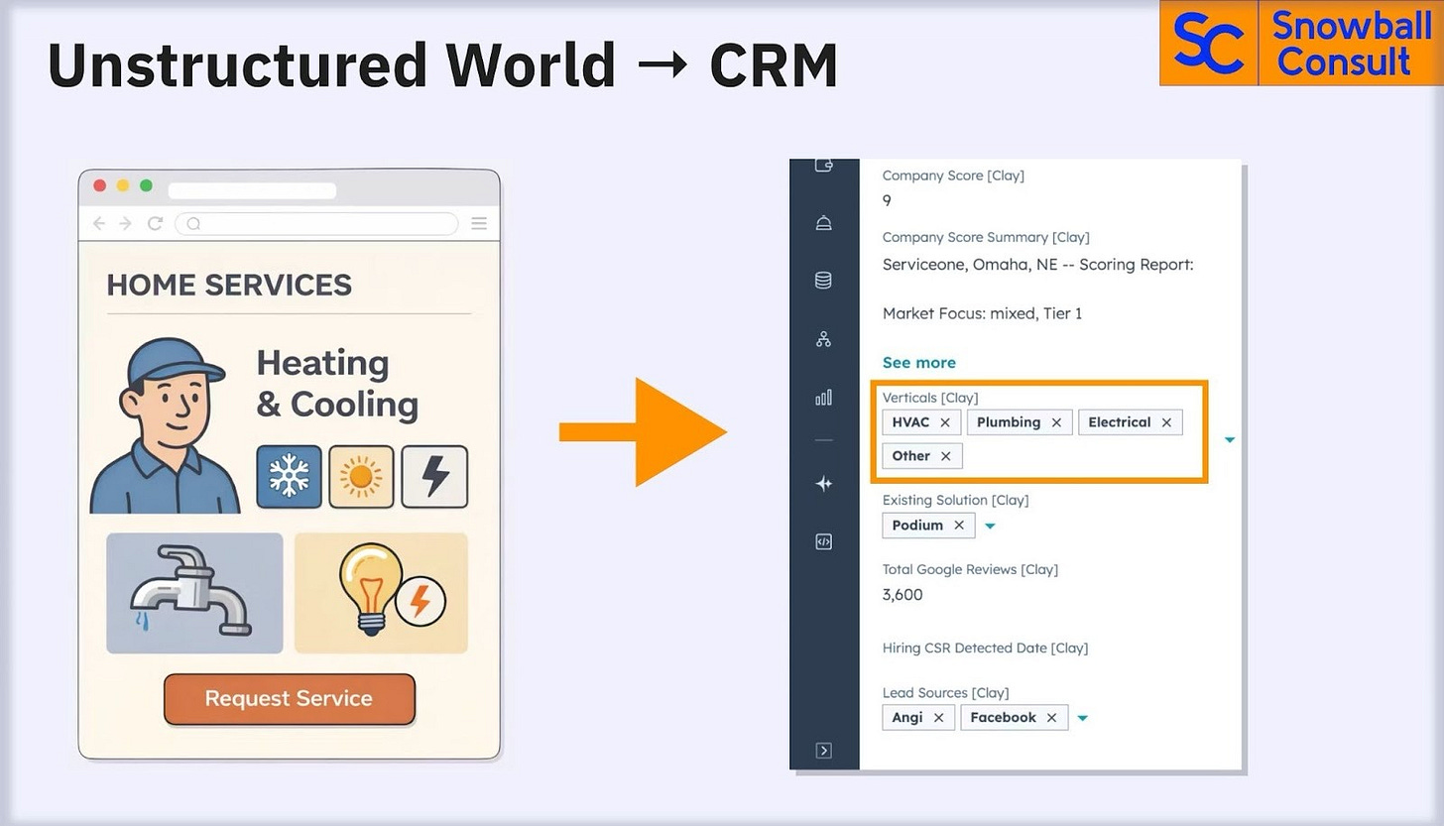1444x826 pixels.
Task: Click the sun heating icon
Action: click(361, 477)
